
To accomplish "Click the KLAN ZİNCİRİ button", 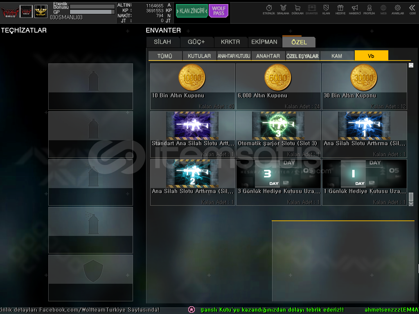I will (x=192, y=11).
